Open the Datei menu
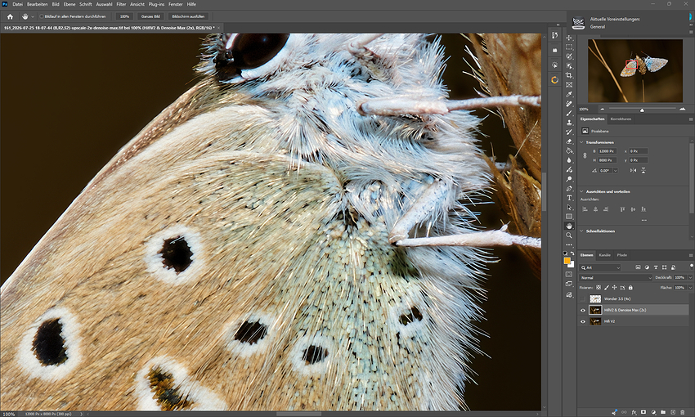Viewport: 695px width, 417px height. (17, 4)
